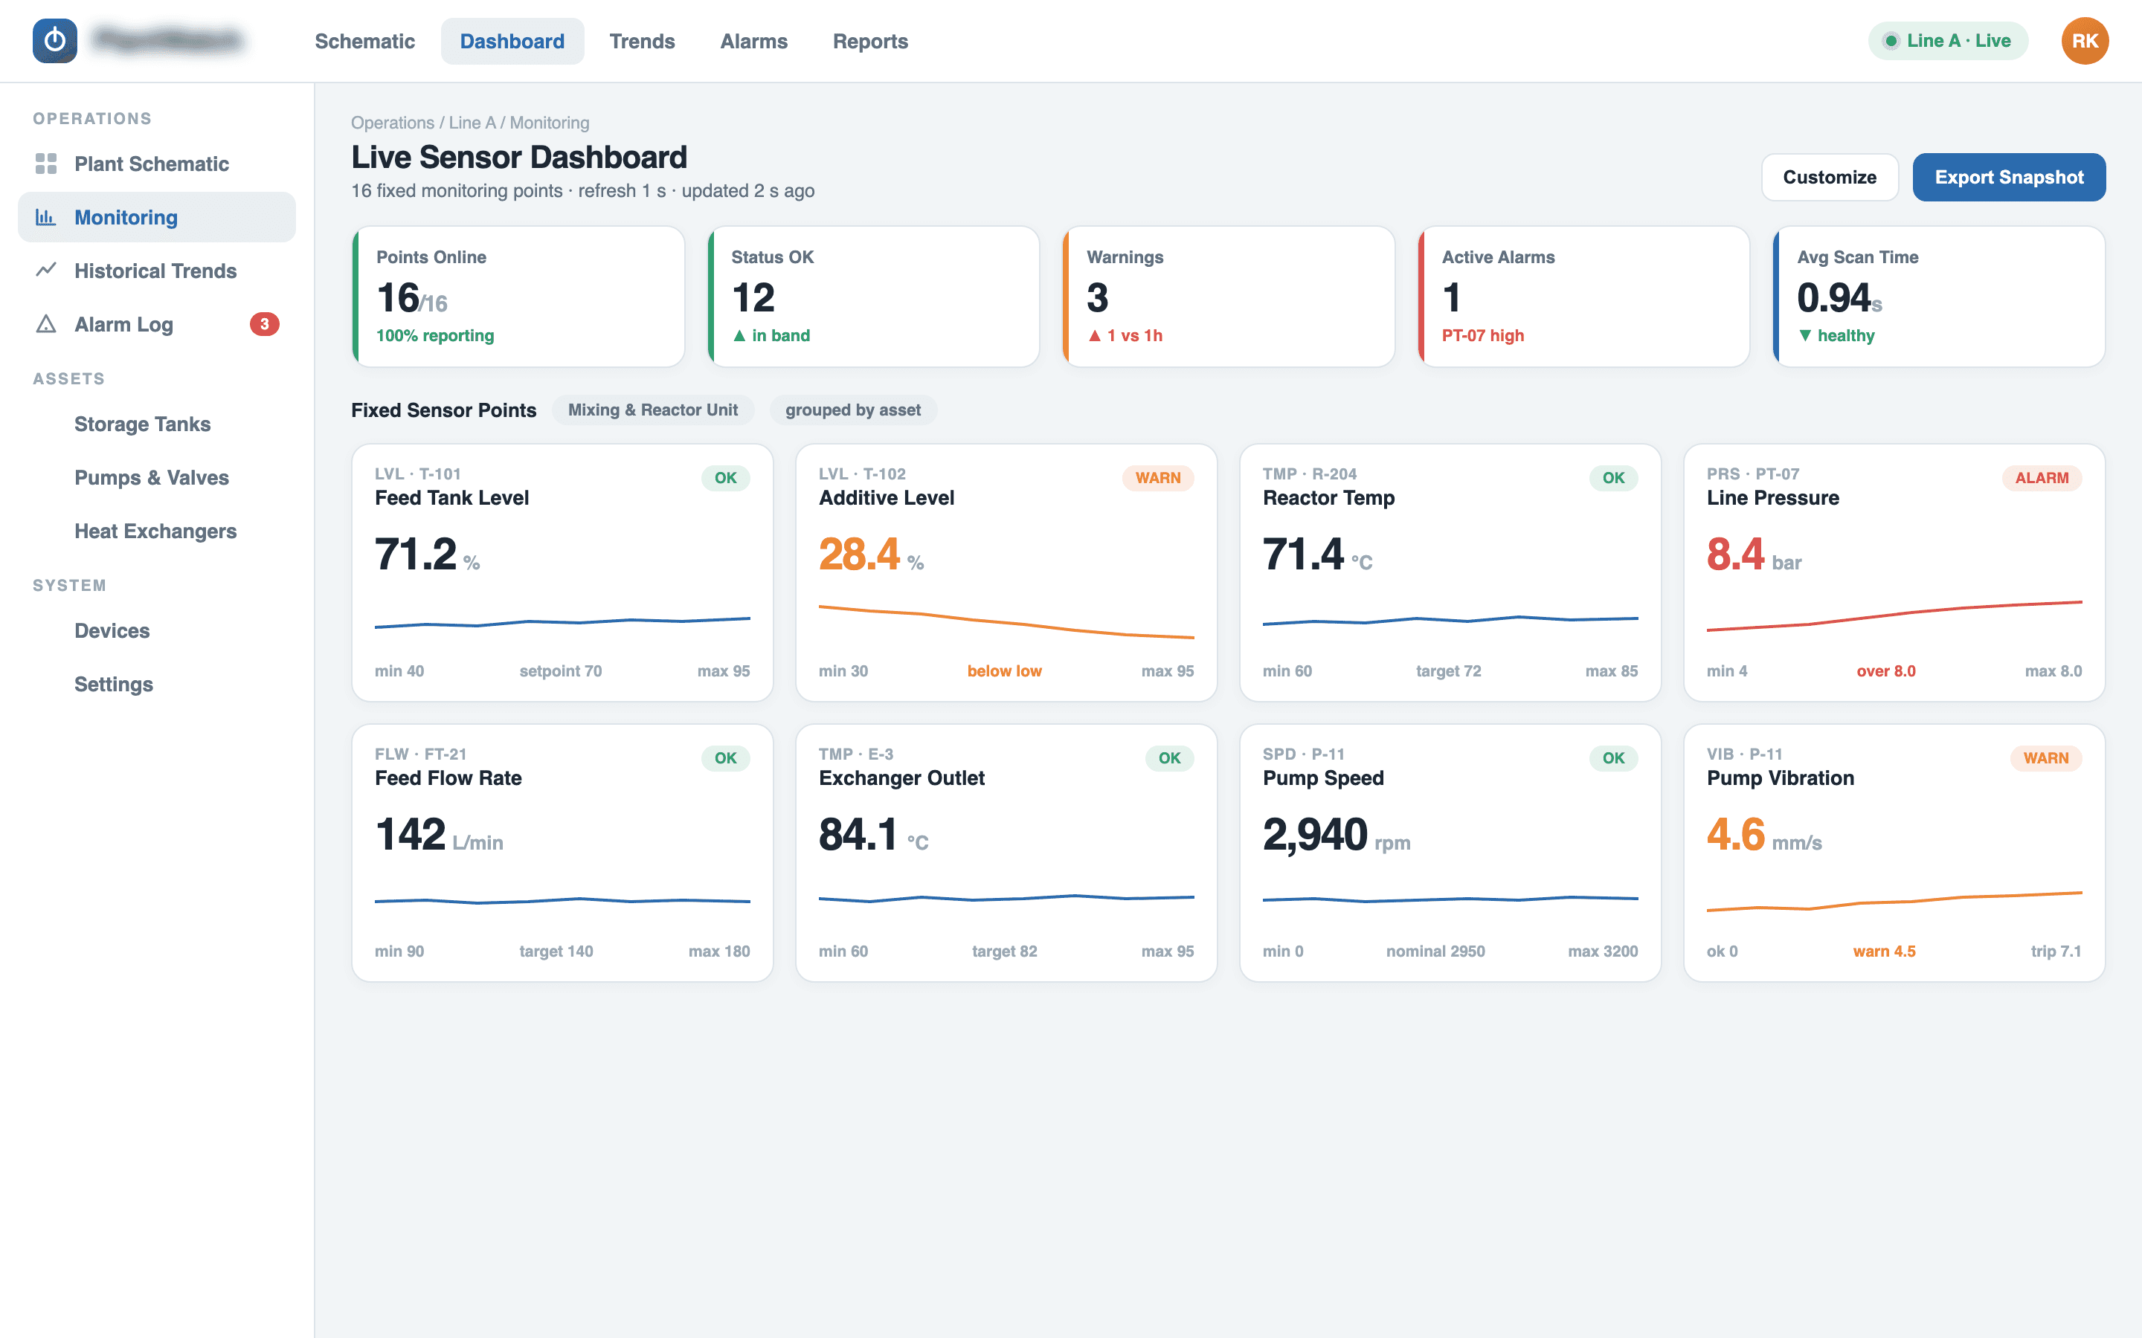Click the over 8.0 pressure warning text
This screenshot has height=1338, width=2142.
[1885, 670]
